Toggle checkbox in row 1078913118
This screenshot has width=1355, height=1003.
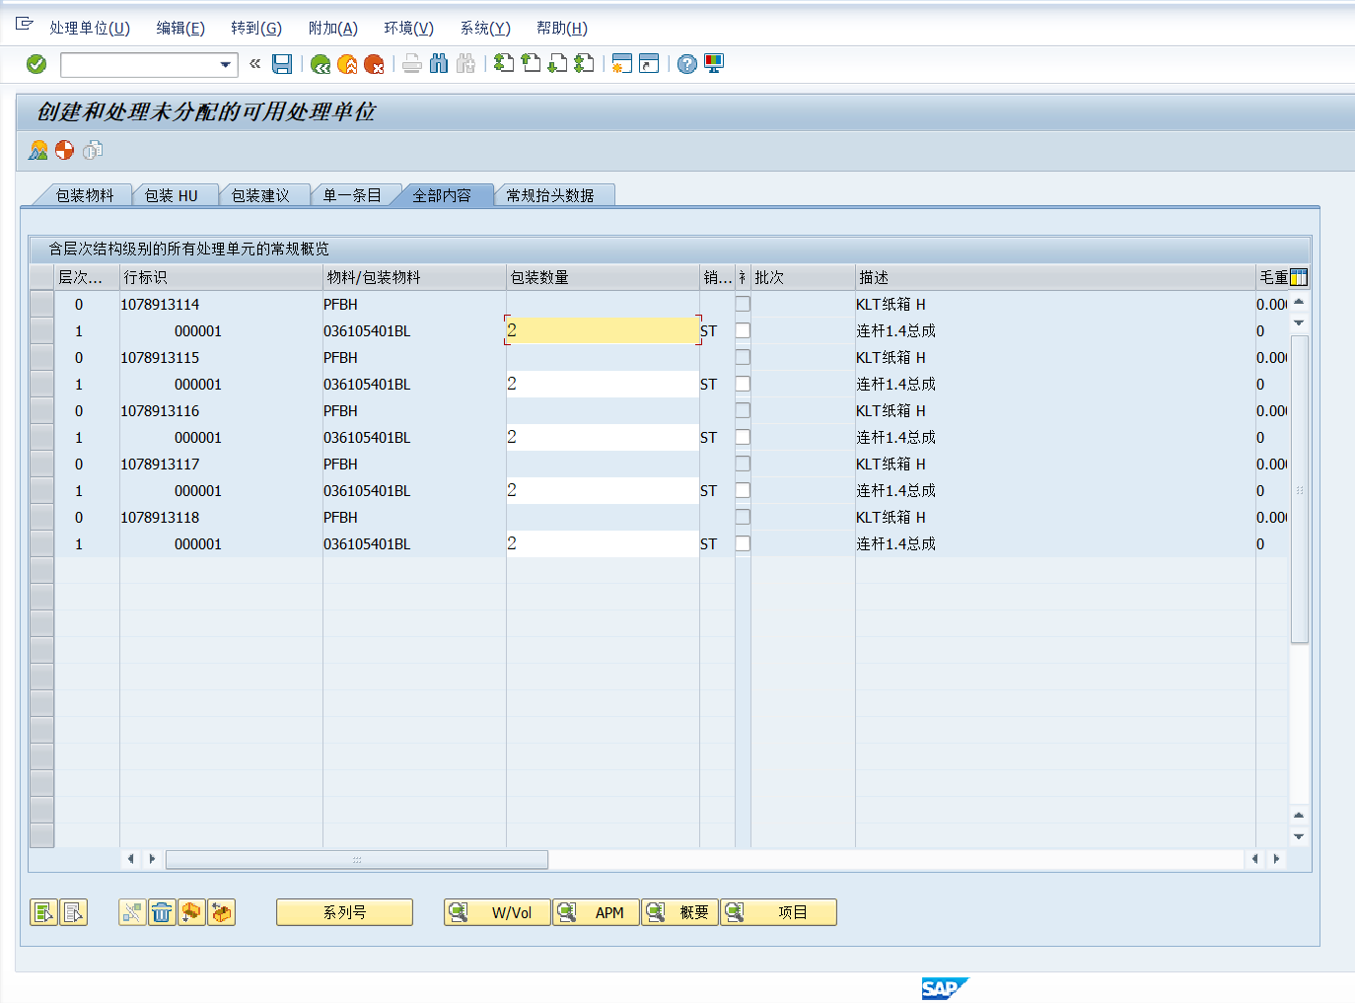point(743,517)
